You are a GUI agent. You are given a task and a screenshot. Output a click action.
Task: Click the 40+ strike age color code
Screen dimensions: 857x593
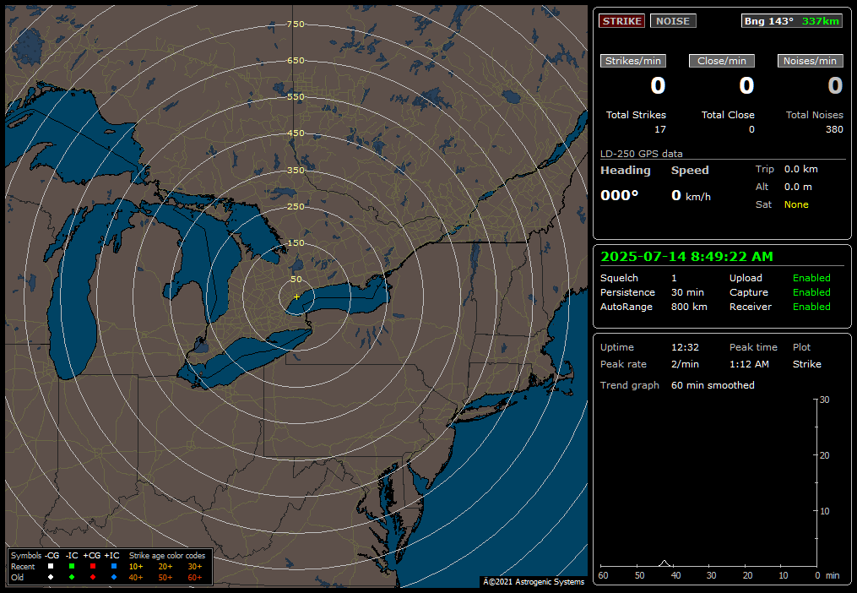[136, 577]
